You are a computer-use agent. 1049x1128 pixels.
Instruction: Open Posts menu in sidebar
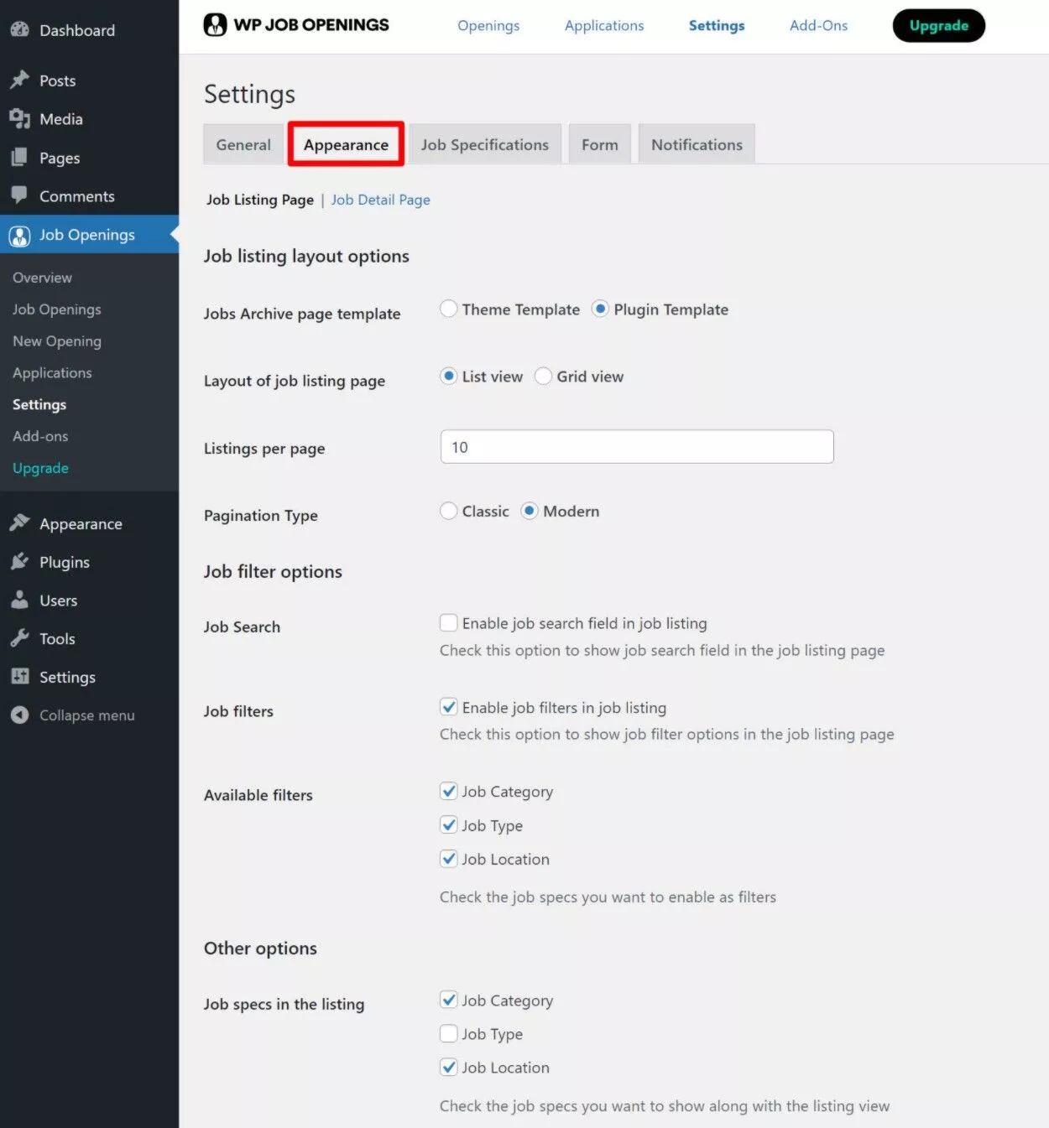[57, 81]
